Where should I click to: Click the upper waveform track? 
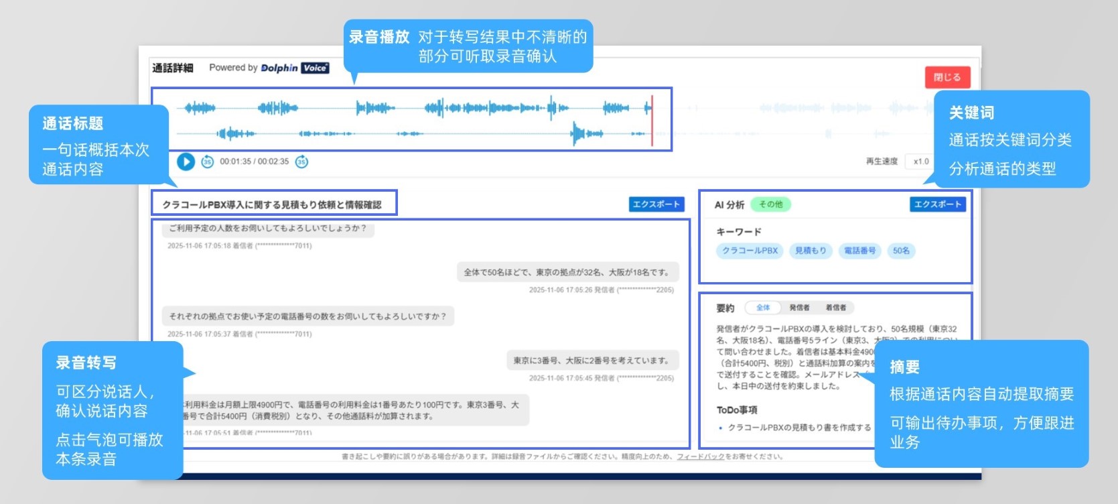coord(414,107)
